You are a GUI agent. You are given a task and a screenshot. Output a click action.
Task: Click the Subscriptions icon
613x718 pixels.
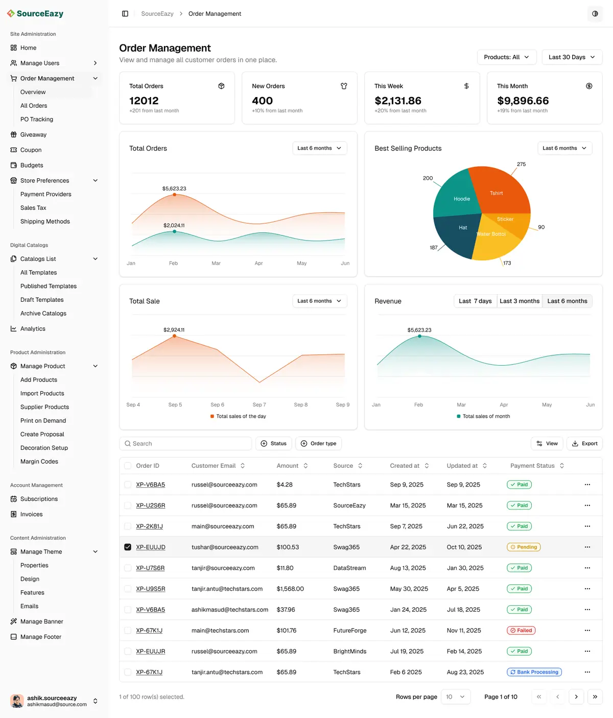(14, 499)
